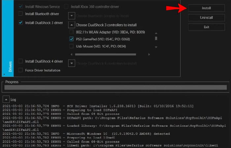Screen dimensions: 231x148
Task: Uncheck the PS3 GamePad device
Action: [x=71, y=39]
